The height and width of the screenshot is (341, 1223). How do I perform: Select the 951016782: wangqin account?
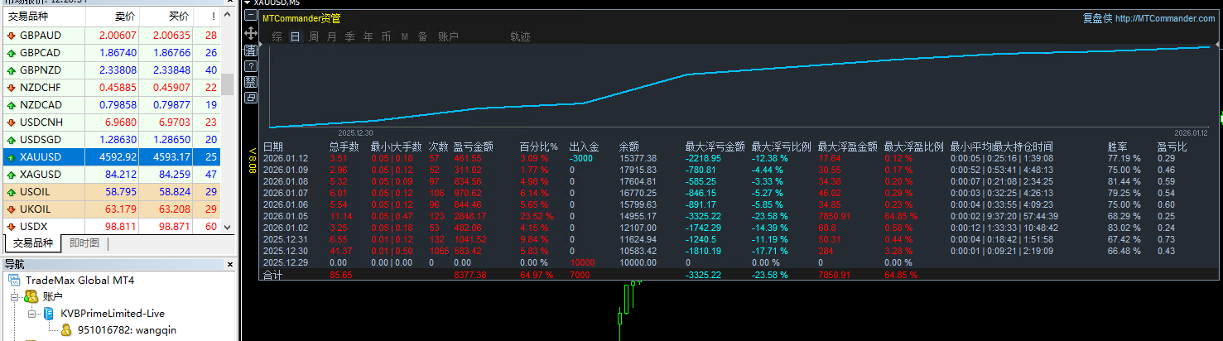click(x=127, y=330)
